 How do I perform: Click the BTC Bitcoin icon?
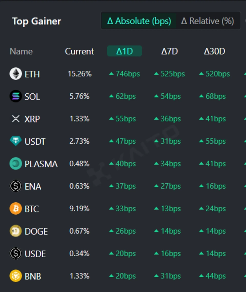coord(16,209)
